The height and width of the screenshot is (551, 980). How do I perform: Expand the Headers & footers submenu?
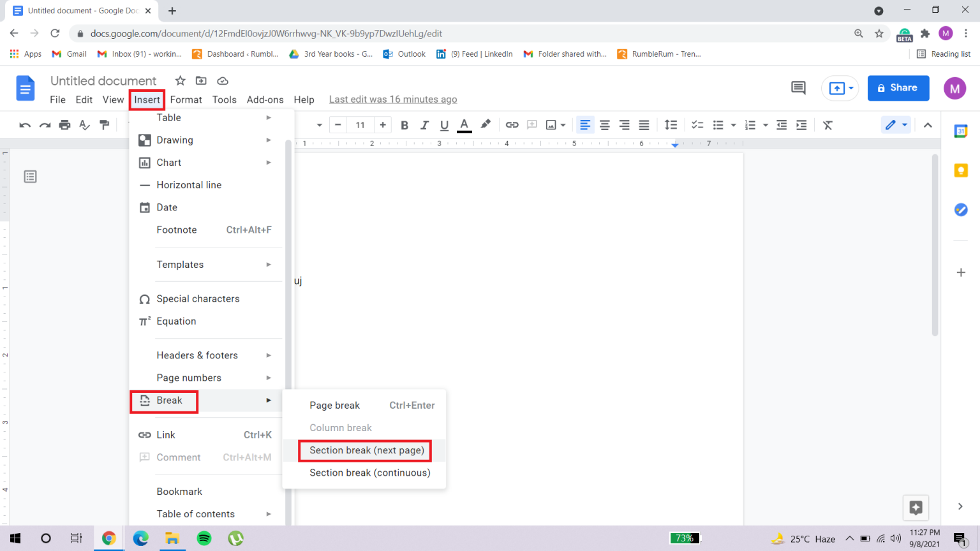coord(197,355)
